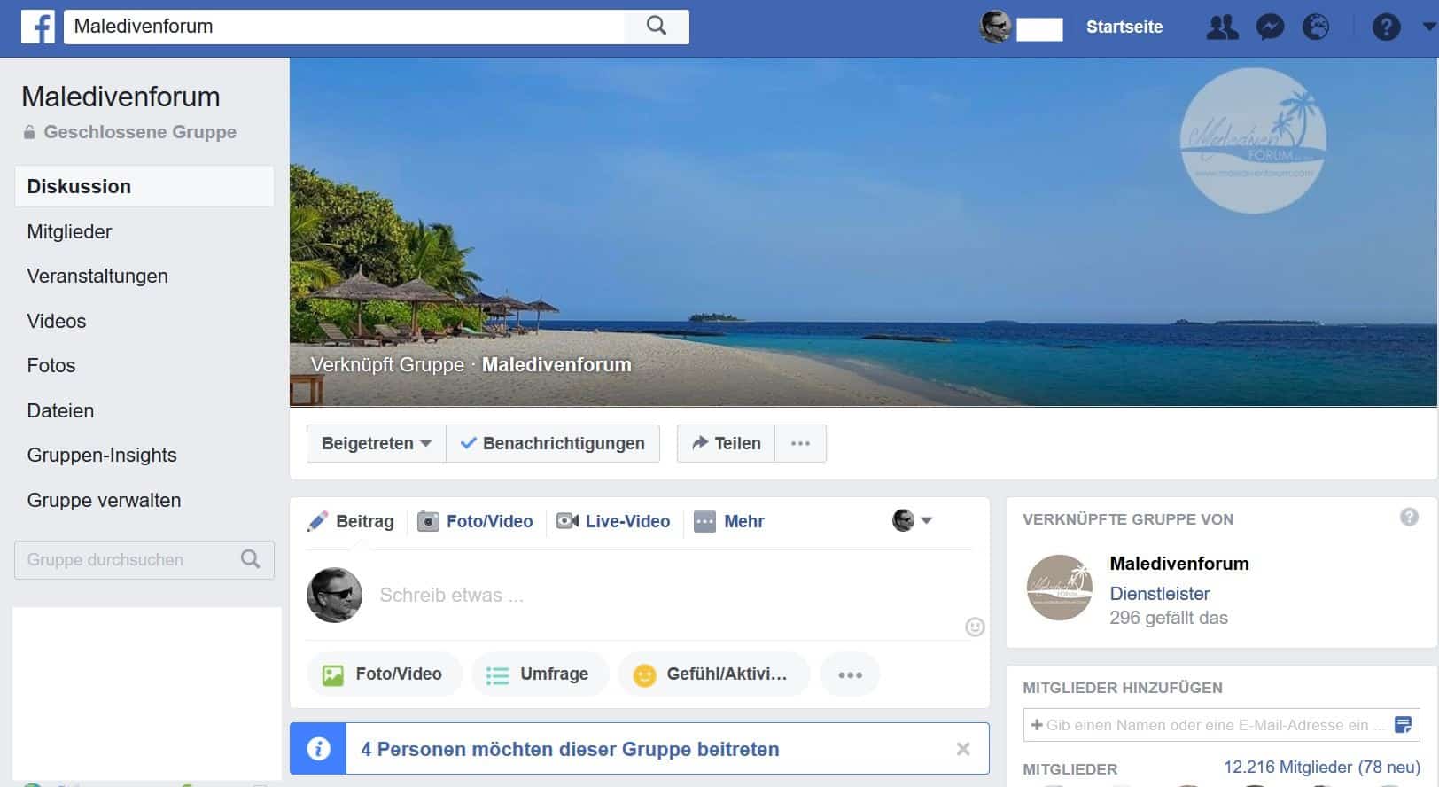Click the magnifier in Gruppe durchsuchen

(x=251, y=559)
